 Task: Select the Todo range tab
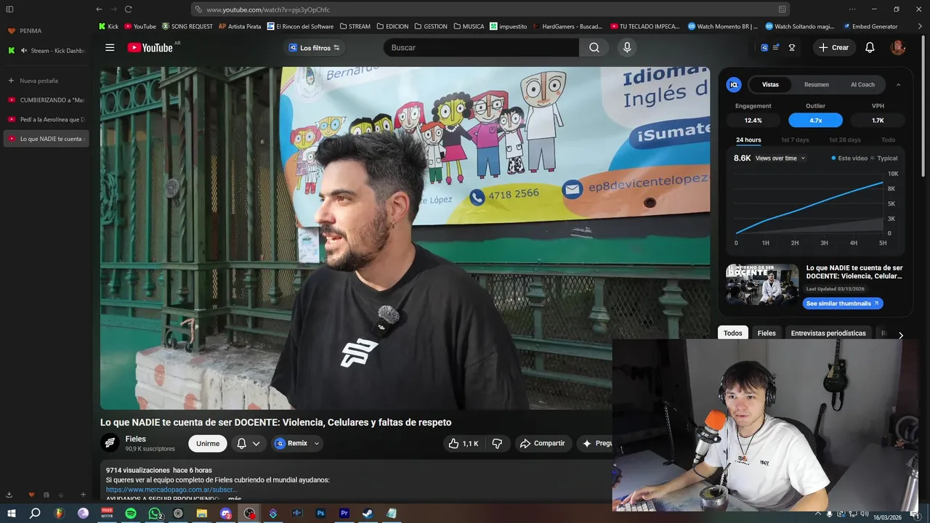pyautogui.click(x=888, y=140)
